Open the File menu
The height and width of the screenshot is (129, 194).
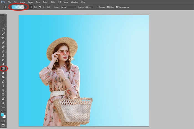tap(9, 2)
